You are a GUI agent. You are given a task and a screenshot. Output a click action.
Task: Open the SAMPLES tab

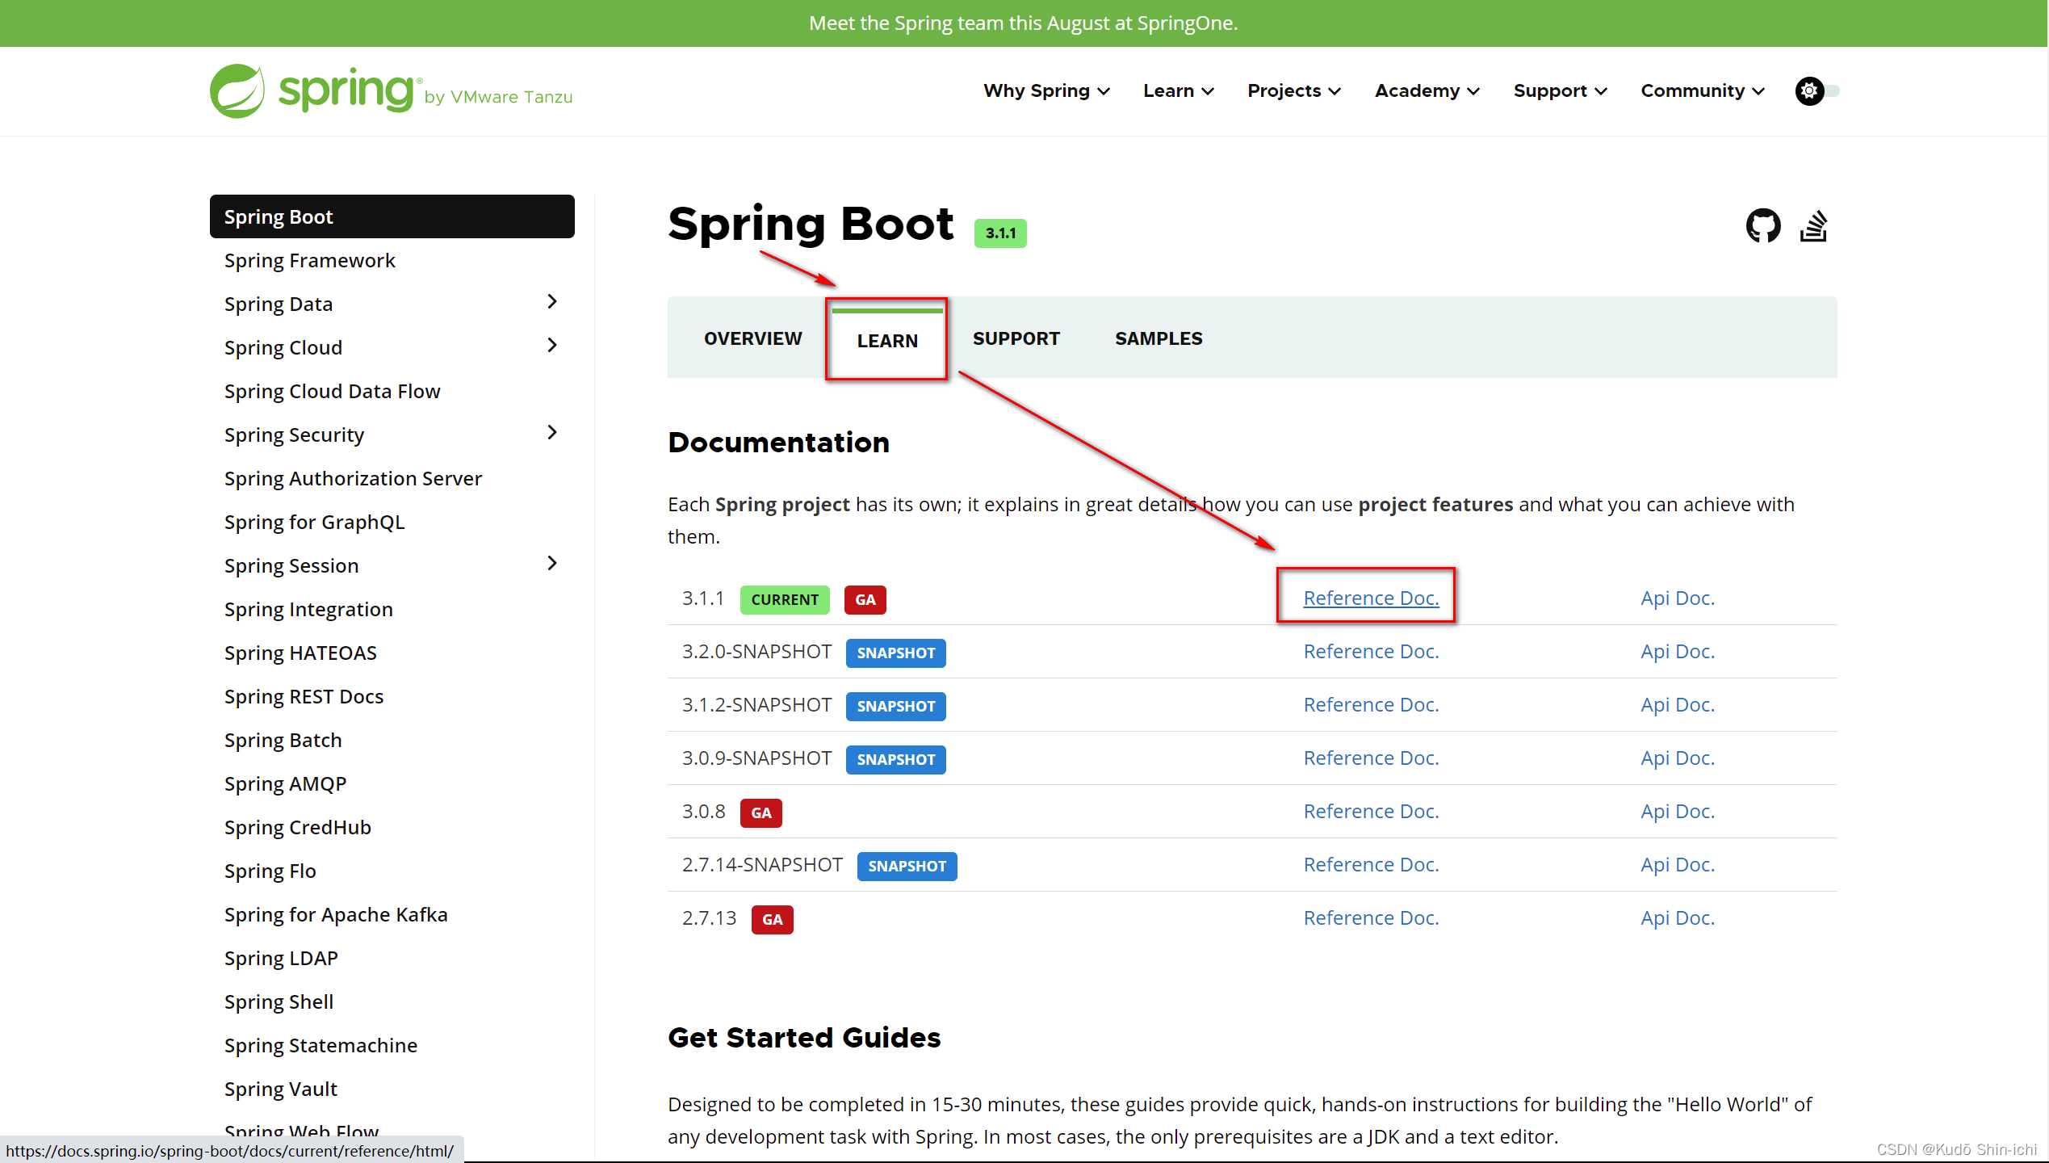click(1159, 338)
